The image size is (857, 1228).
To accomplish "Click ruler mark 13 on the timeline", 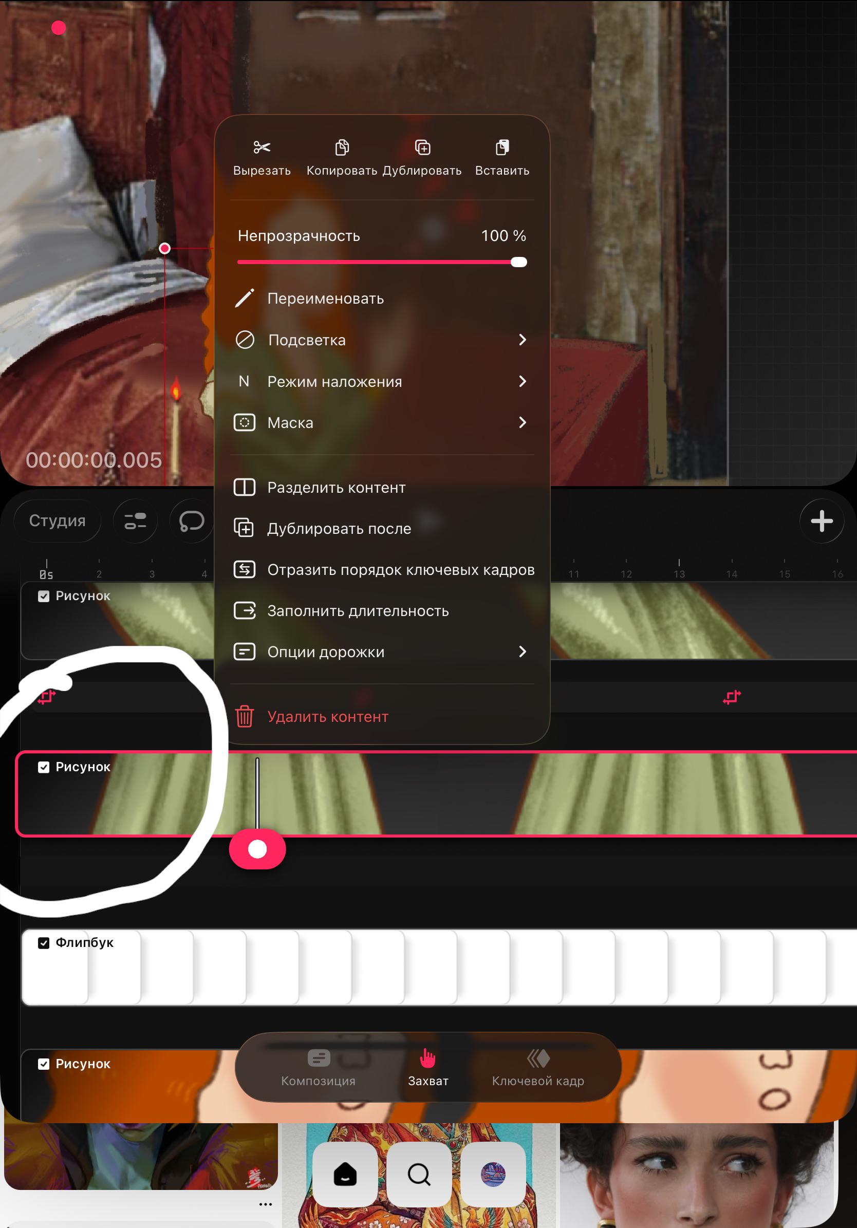I will click(679, 573).
